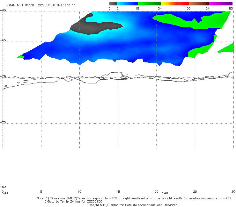Click the word "descending" in the title
This screenshot has height=207, width=236.
66,5
